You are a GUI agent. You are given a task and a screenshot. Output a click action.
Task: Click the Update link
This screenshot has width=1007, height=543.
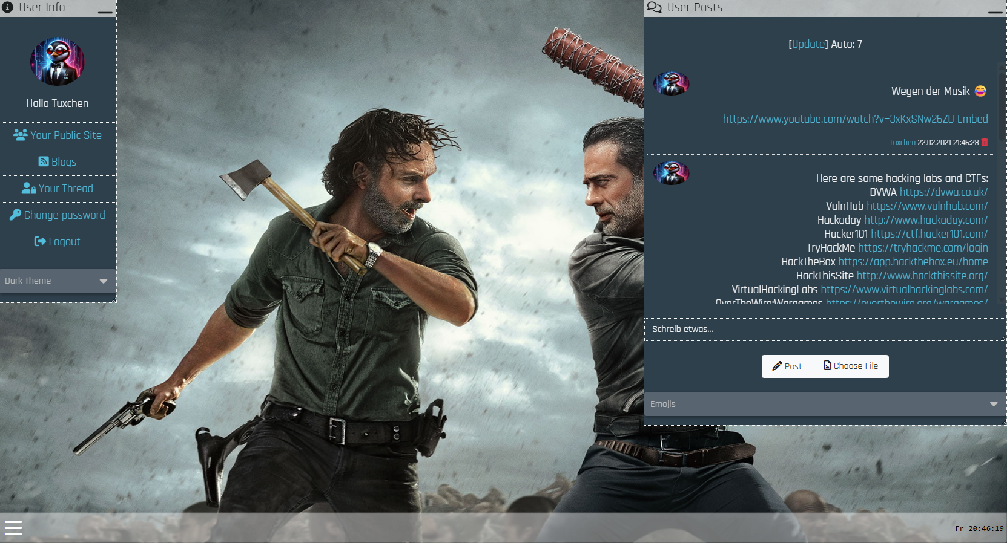808,44
